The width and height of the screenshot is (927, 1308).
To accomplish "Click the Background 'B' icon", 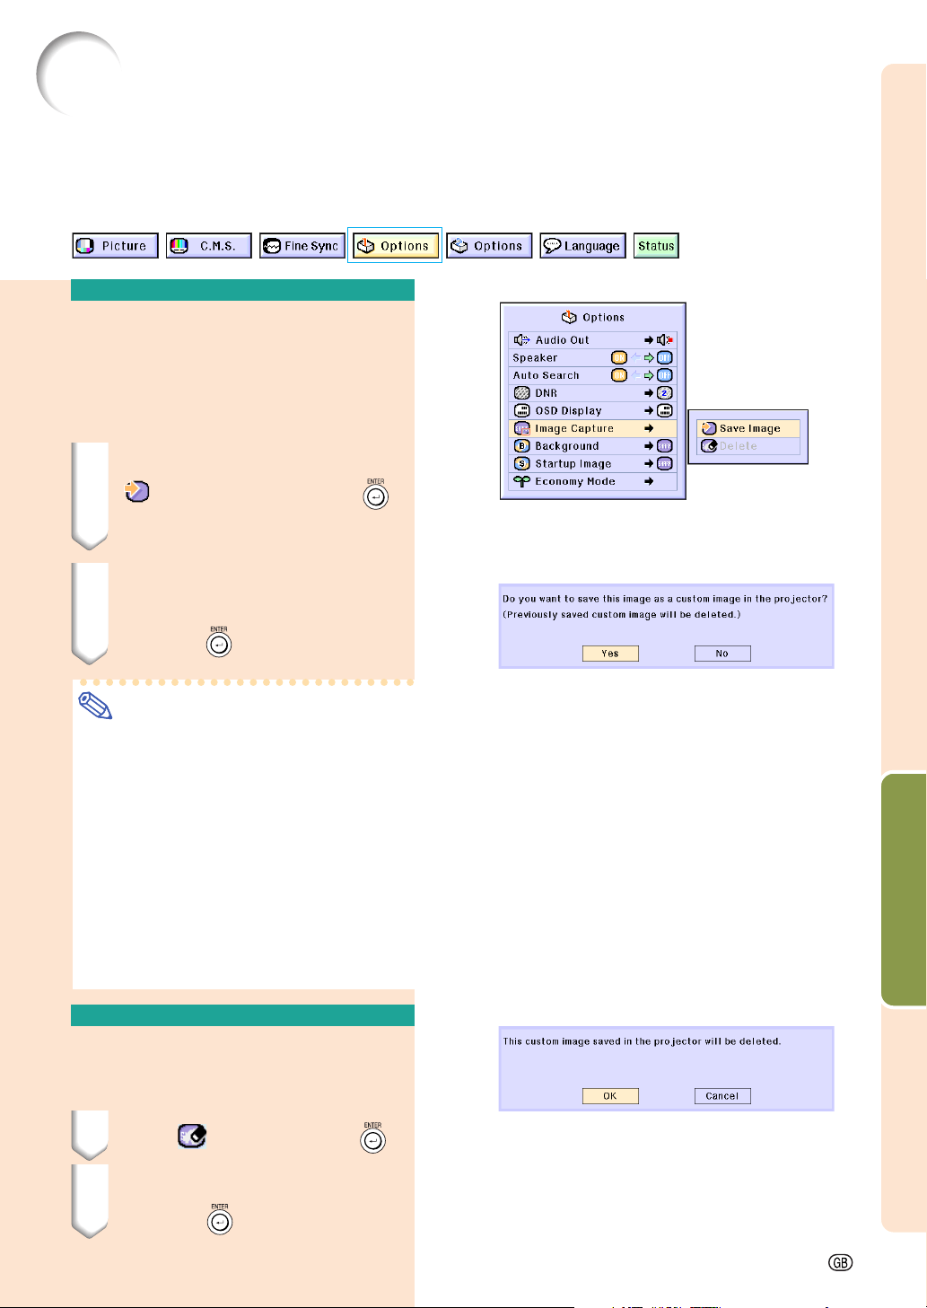I will pyautogui.click(x=521, y=446).
